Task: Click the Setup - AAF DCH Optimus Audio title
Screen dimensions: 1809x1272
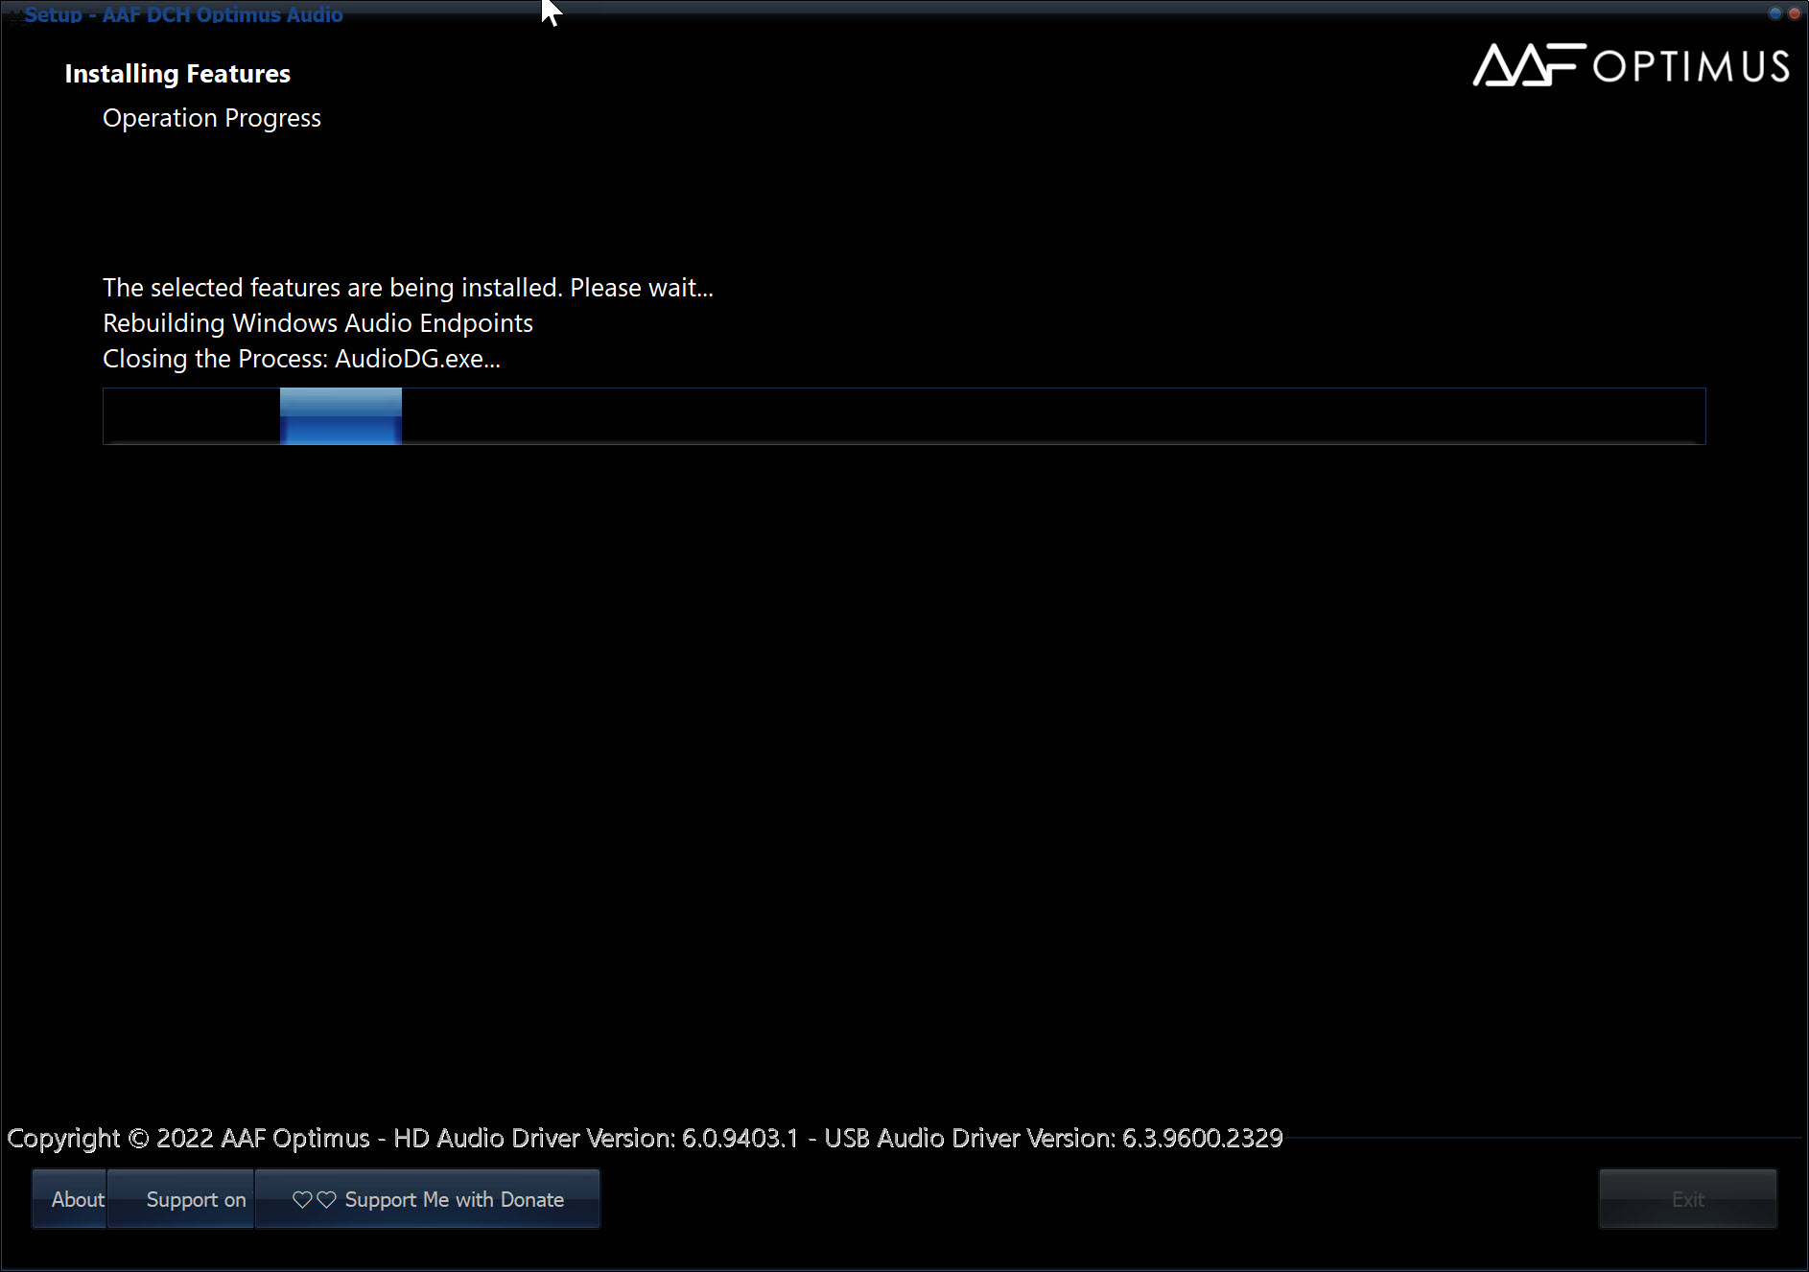Action: tap(184, 14)
